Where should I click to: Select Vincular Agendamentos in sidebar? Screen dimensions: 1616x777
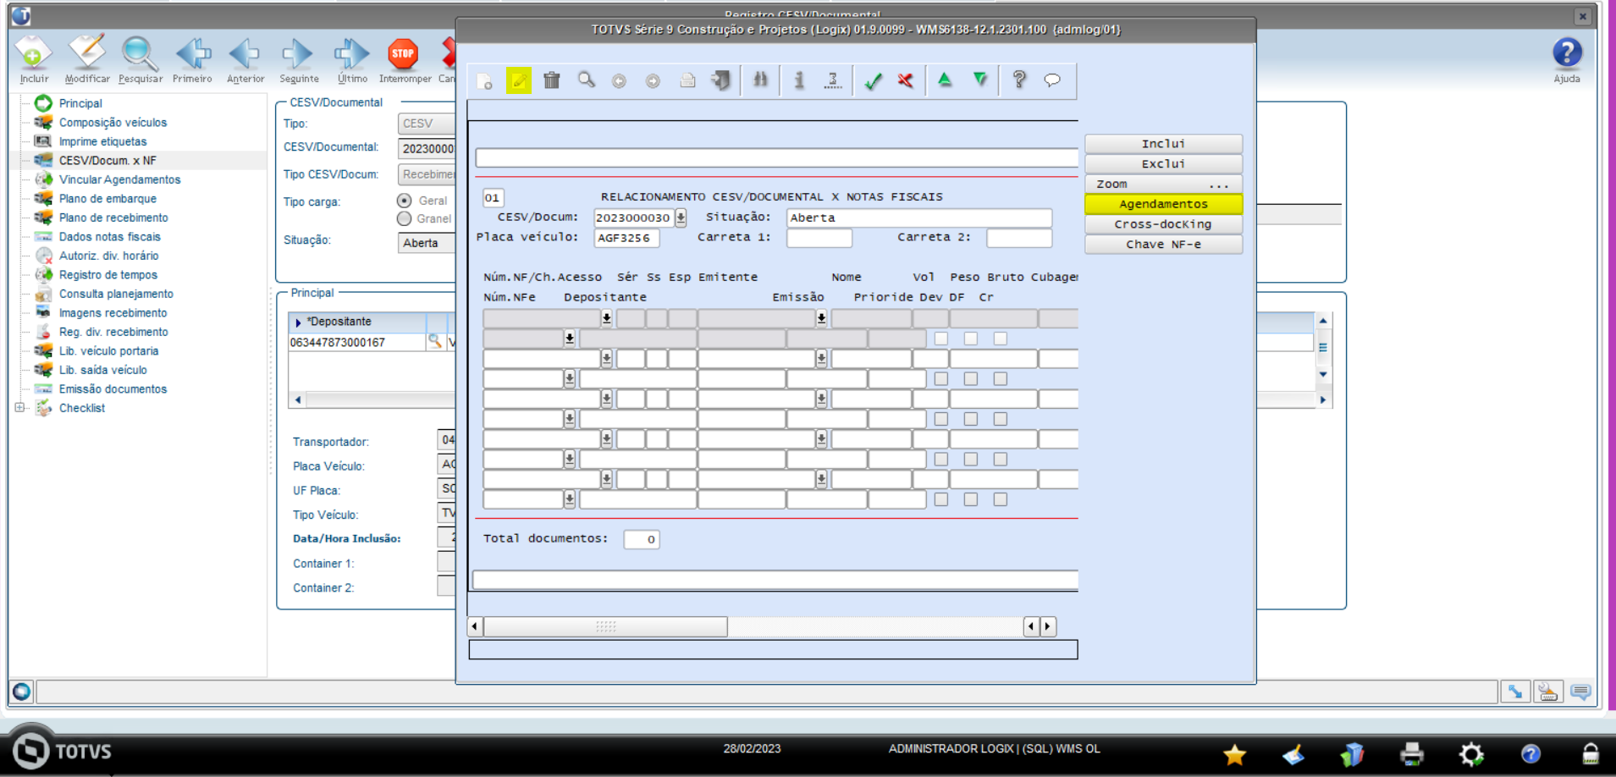point(119,179)
